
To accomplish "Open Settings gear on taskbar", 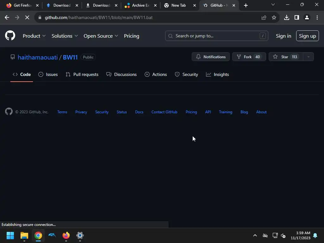I will (80, 235).
